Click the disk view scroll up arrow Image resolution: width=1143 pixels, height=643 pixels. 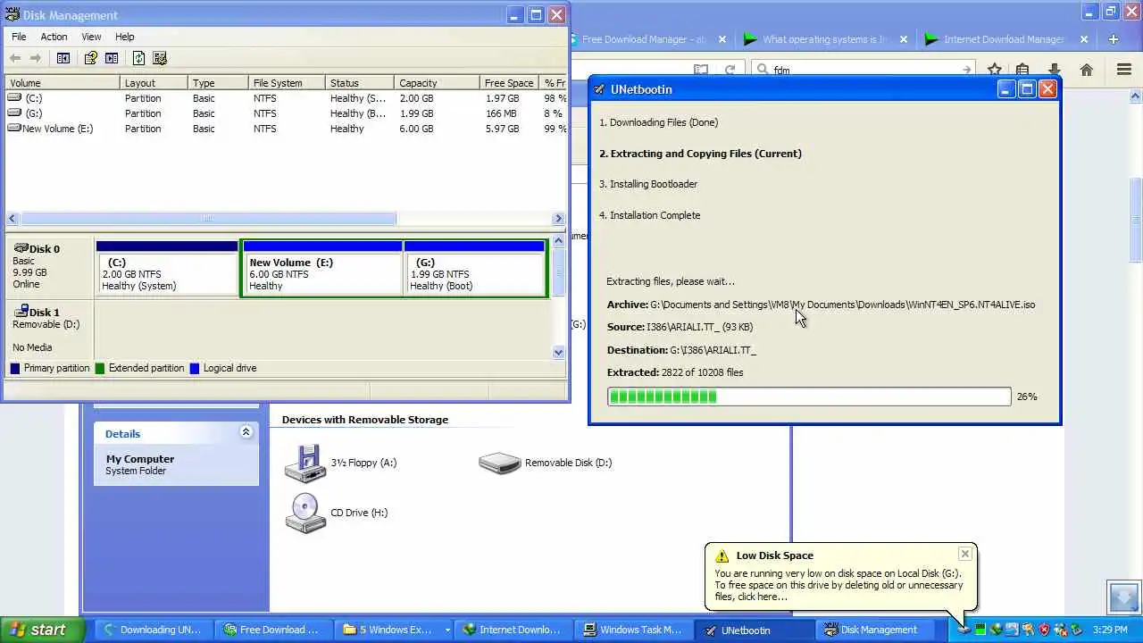tap(558, 240)
